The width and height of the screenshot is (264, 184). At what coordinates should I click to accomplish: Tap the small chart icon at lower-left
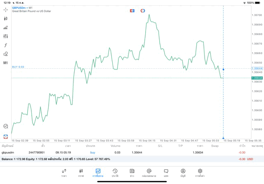[x=5, y=126]
